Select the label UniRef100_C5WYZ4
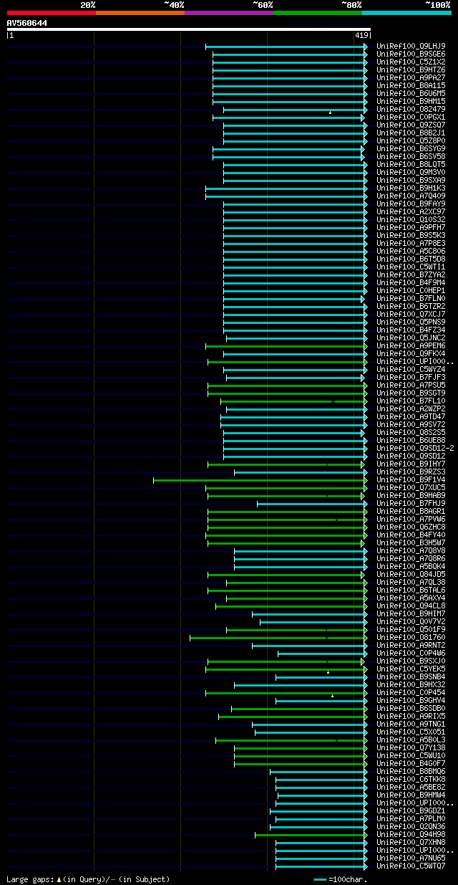Viewport: 458px width, 885px height. (411, 369)
